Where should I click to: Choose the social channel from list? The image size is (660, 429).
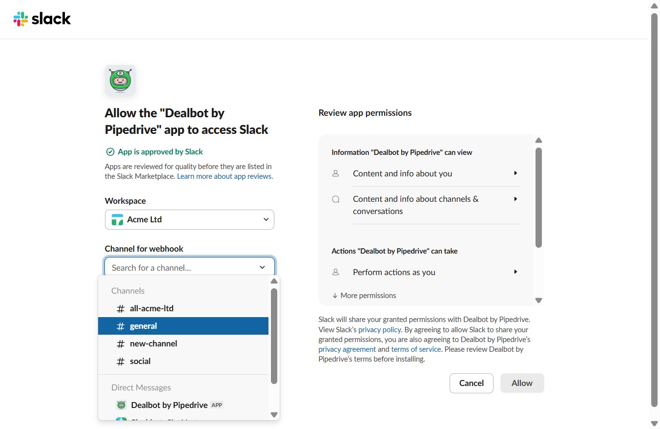(x=183, y=361)
